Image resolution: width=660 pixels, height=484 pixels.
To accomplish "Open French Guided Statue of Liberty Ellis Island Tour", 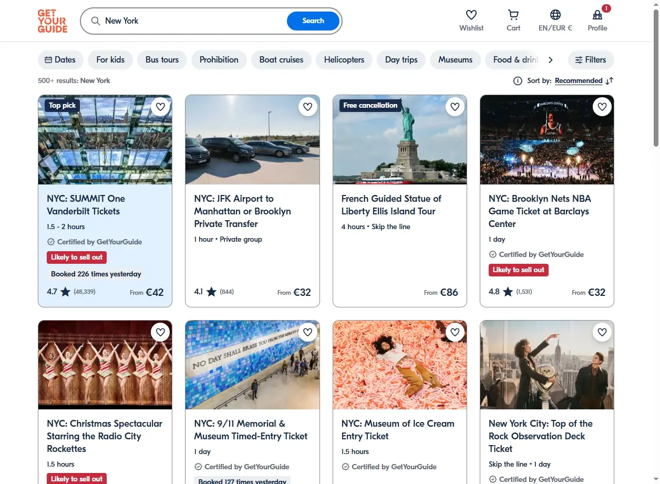I will 391,205.
